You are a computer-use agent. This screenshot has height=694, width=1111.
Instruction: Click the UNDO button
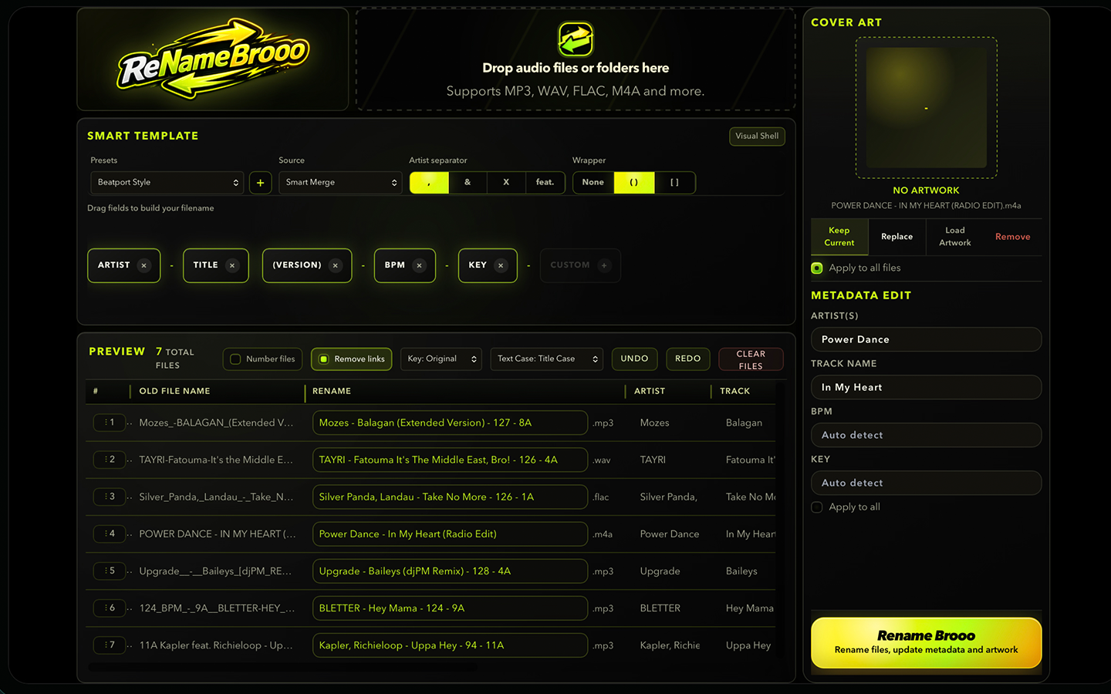(x=635, y=359)
